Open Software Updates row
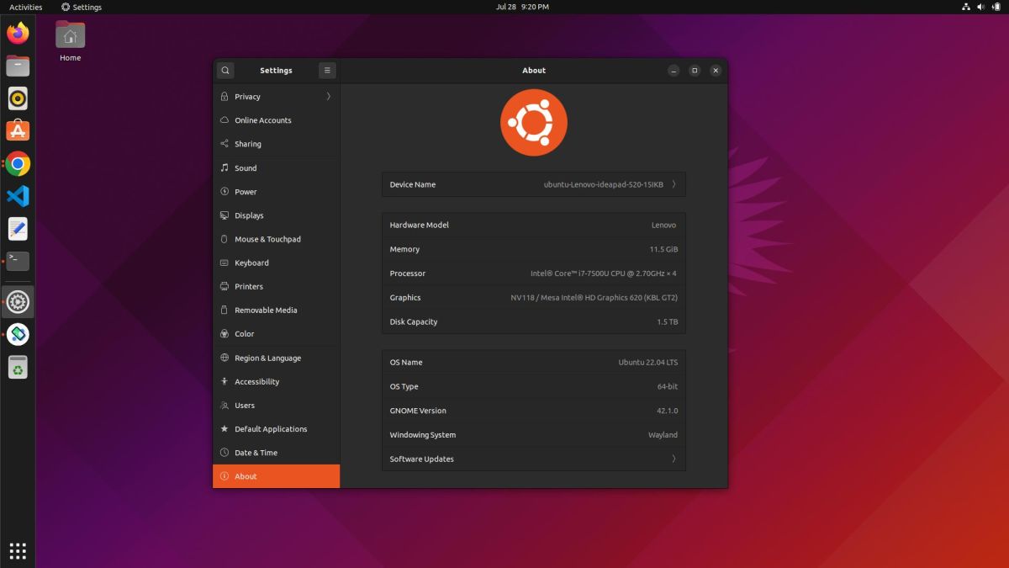1009x568 pixels. click(x=534, y=459)
